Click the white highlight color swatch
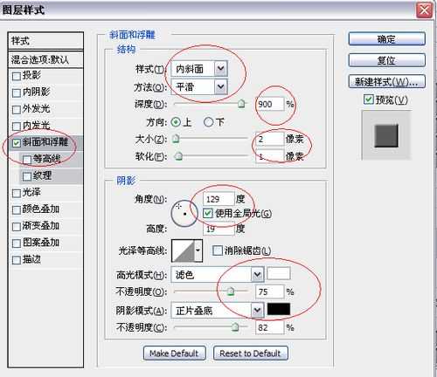This screenshot has width=437, height=377. tap(279, 273)
